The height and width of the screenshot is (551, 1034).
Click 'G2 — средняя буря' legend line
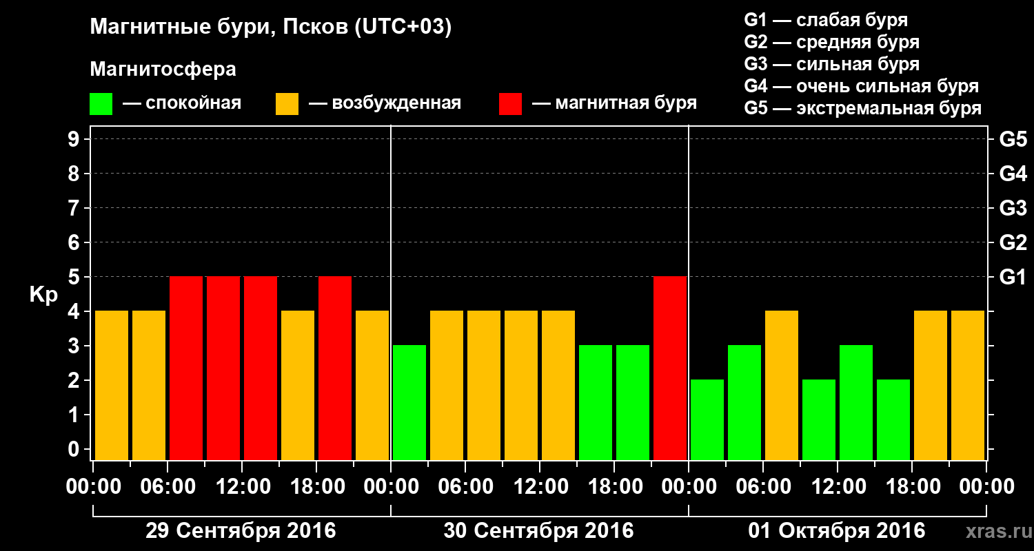coord(831,42)
